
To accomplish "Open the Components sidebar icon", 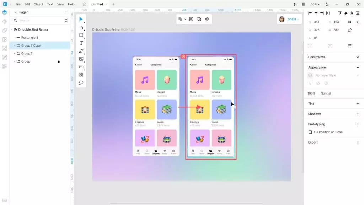I will [x=4, y=22].
